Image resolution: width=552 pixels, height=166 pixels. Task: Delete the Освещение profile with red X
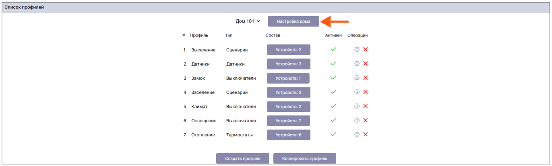coord(366,120)
